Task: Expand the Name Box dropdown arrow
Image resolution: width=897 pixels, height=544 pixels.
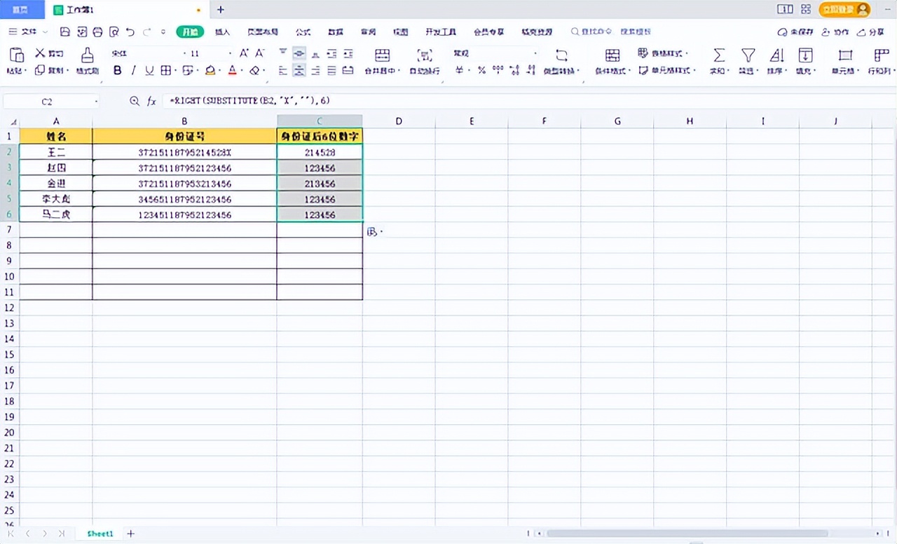Action: pyautogui.click(x=96, y=102)
